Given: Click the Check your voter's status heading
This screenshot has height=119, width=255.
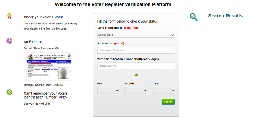Looking at the screenshot, I should [44, 17].
